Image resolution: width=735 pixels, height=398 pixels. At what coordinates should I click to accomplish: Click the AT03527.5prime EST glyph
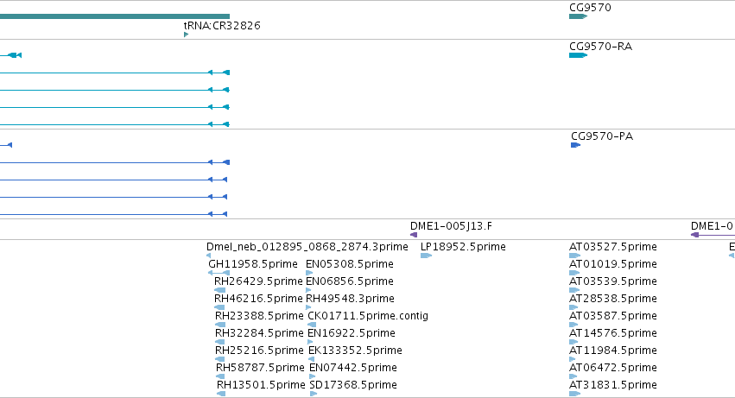574,256
